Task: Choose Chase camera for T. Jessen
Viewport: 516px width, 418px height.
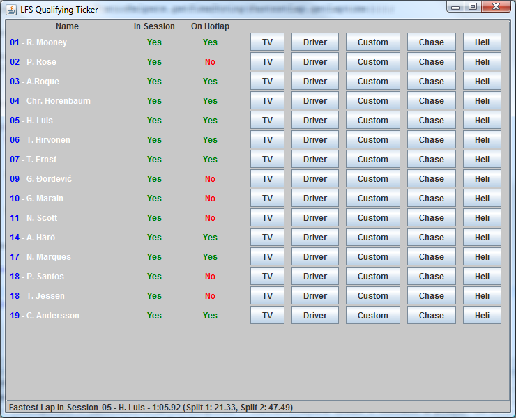Action: click(x=432, y=295)
